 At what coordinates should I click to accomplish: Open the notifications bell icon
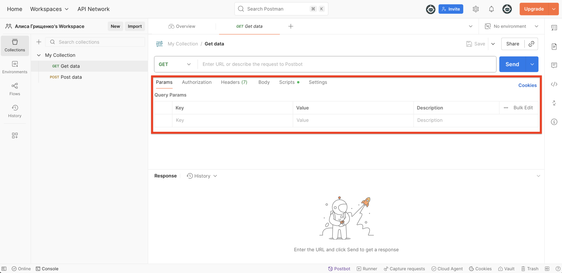point(491,9)
